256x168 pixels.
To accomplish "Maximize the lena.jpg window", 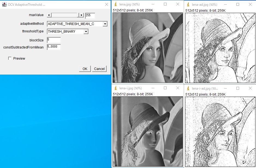I will [165, 4].
